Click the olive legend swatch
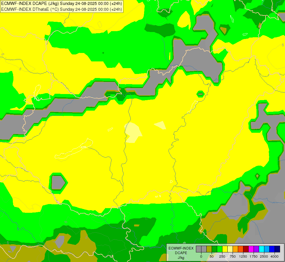The width and height of the screenshot is (285, 262). pyautogui.click(x=209, y=249)
